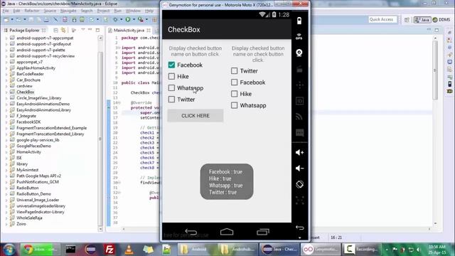Expand the Zoiro project node

[6, 224]
